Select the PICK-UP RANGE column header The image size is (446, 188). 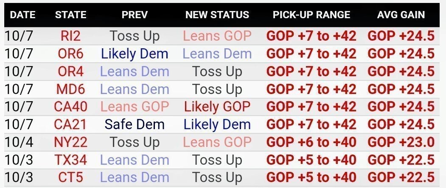[311, 15]
